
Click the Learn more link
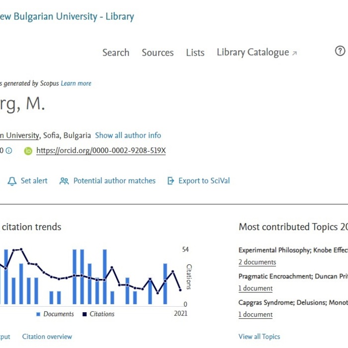click(76, 84)
